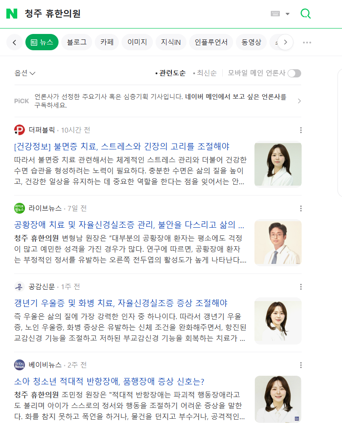This screenshot has height=426, width=342.
Task: Switch to the 지식iN tab
Action: [171, 42]
